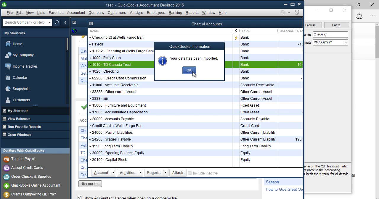Select Run Favorite Reports panel item
The height and width of the screenshot is (199, 379).
pyautogui.click(x=35, y=127)
